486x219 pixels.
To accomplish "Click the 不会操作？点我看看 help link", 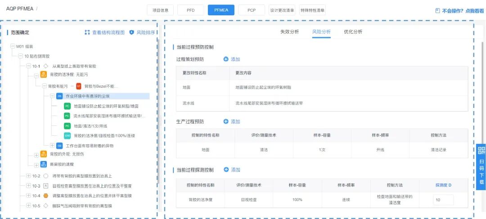I will point(463,10).
